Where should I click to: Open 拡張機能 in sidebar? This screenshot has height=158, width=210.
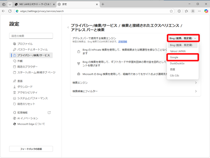31,112
